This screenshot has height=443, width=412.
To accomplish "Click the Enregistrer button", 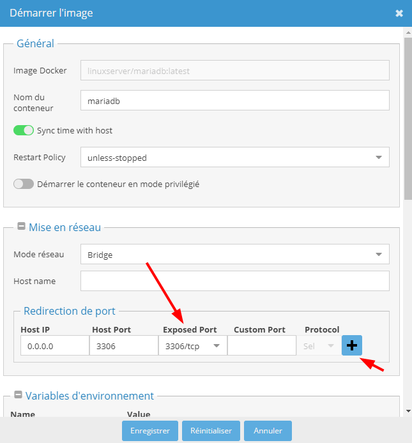I will point(150,431).
